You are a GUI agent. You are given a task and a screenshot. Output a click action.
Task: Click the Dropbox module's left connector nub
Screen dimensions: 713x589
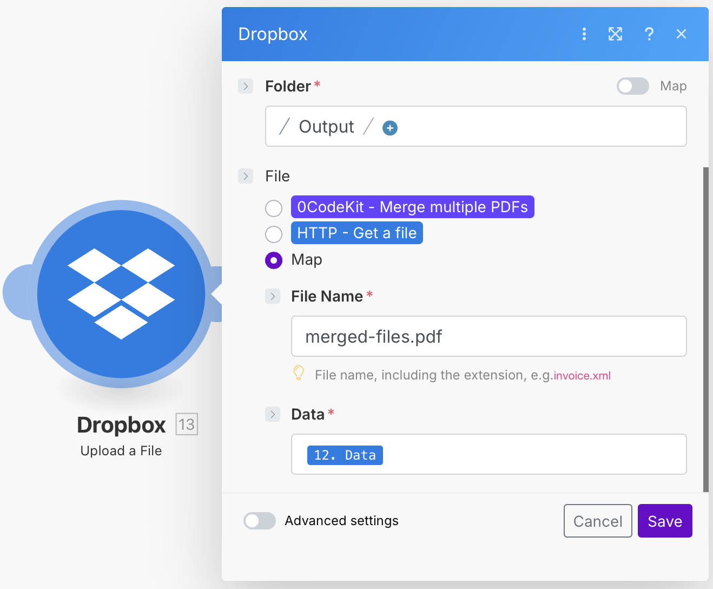point(16,292)
